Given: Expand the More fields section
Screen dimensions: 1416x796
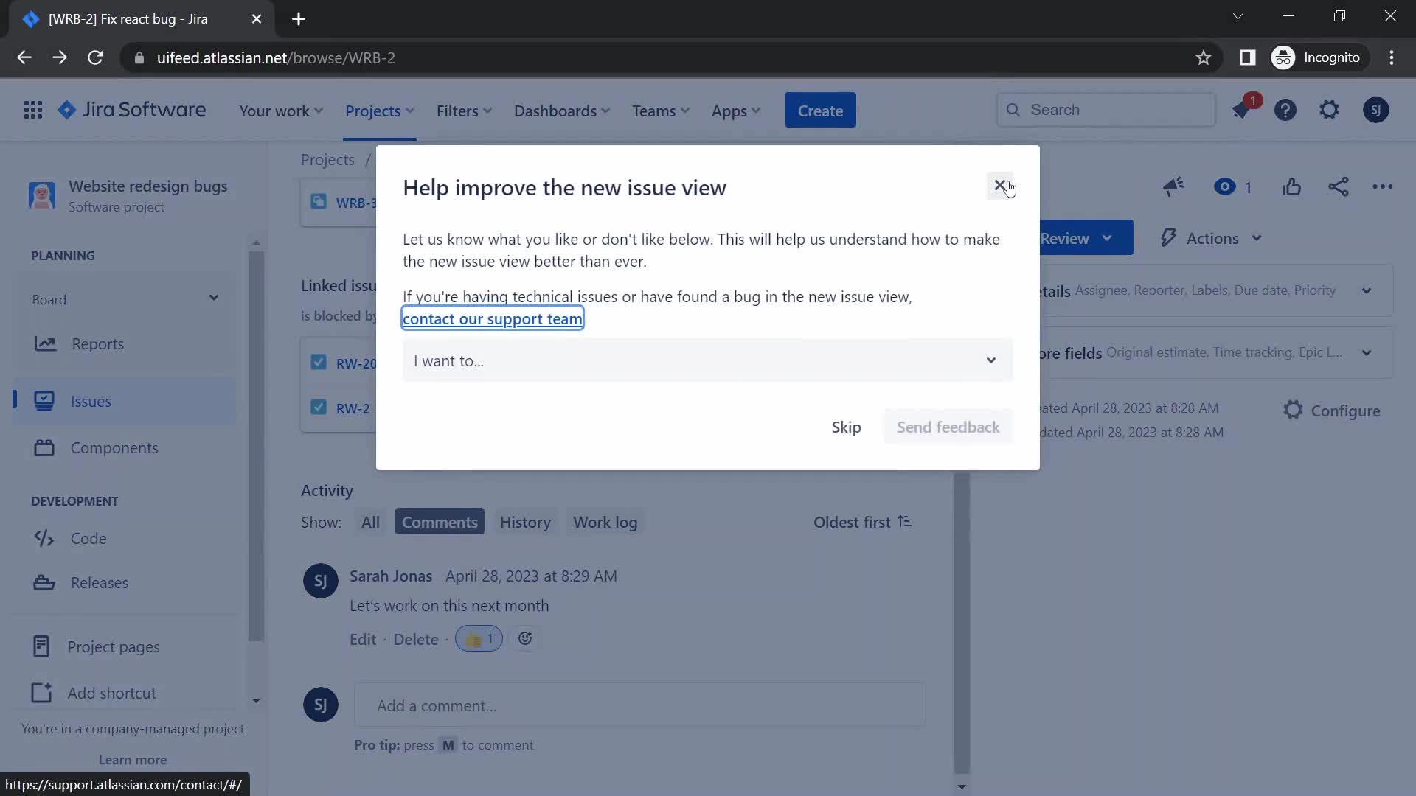Looking at the screenshot, I should click(1370, 352).
